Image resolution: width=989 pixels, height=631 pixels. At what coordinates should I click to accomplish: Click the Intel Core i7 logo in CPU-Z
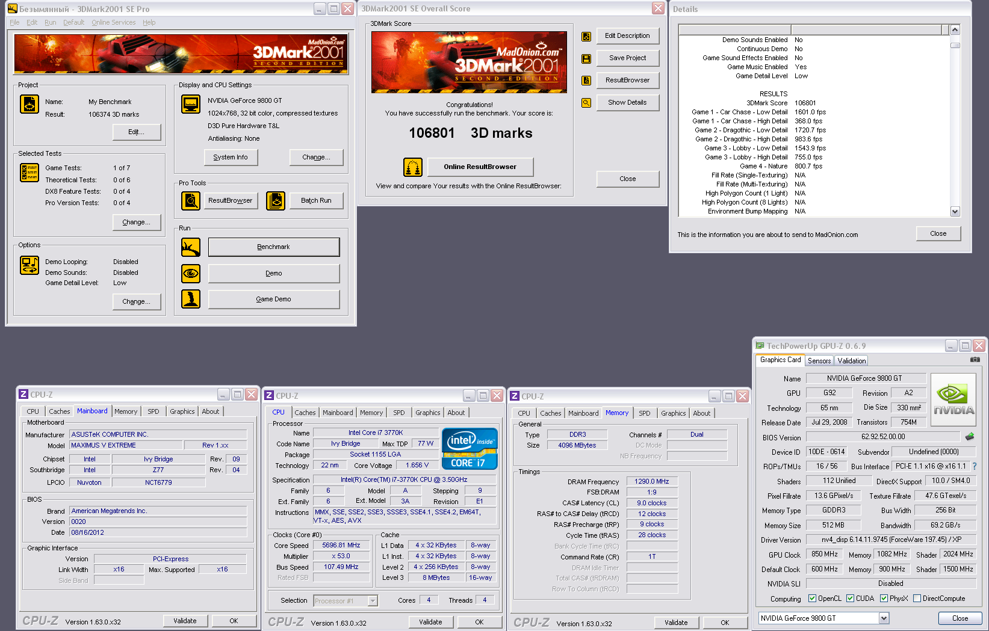click(x=470, y=448)
